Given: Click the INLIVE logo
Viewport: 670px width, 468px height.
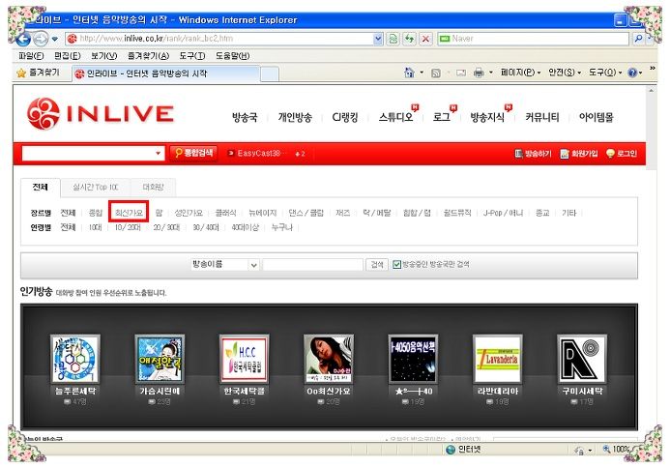Looking at the screenshot, I should 101,114.
